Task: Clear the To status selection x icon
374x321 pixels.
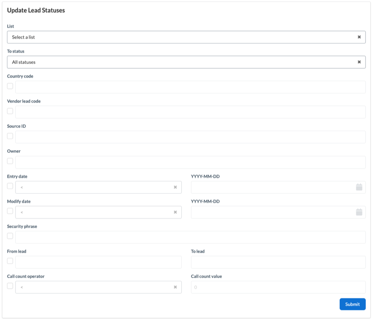Action: [x=359, y=62]
